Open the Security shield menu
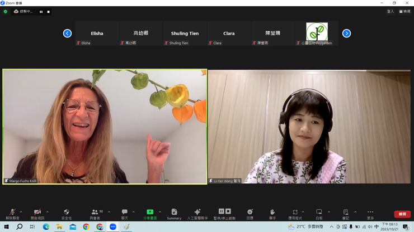Viewport: 414px width, 232px height. [x=67, y=213]
